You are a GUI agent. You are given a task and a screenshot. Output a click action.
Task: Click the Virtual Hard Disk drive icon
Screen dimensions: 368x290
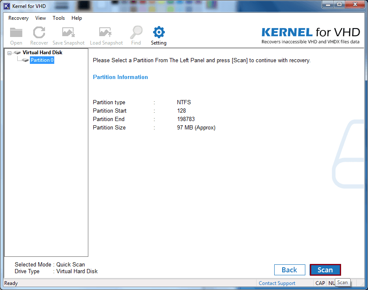pos(17,53)
